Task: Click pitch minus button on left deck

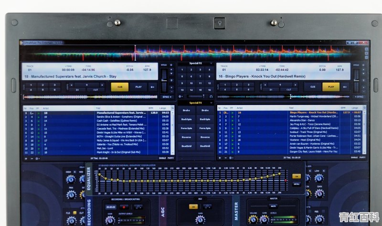Action: point(171,92)
